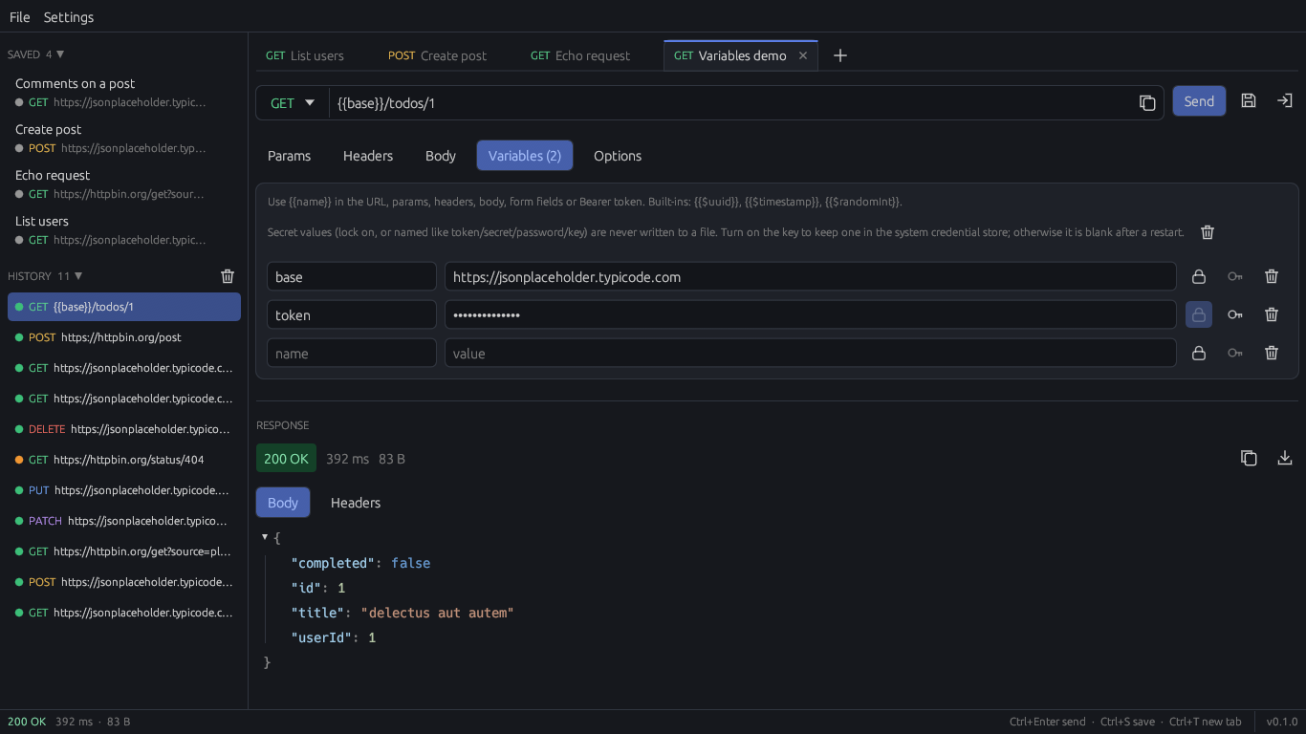
Task: Collapse the SAVED section
Action: (x=36, y=54)
